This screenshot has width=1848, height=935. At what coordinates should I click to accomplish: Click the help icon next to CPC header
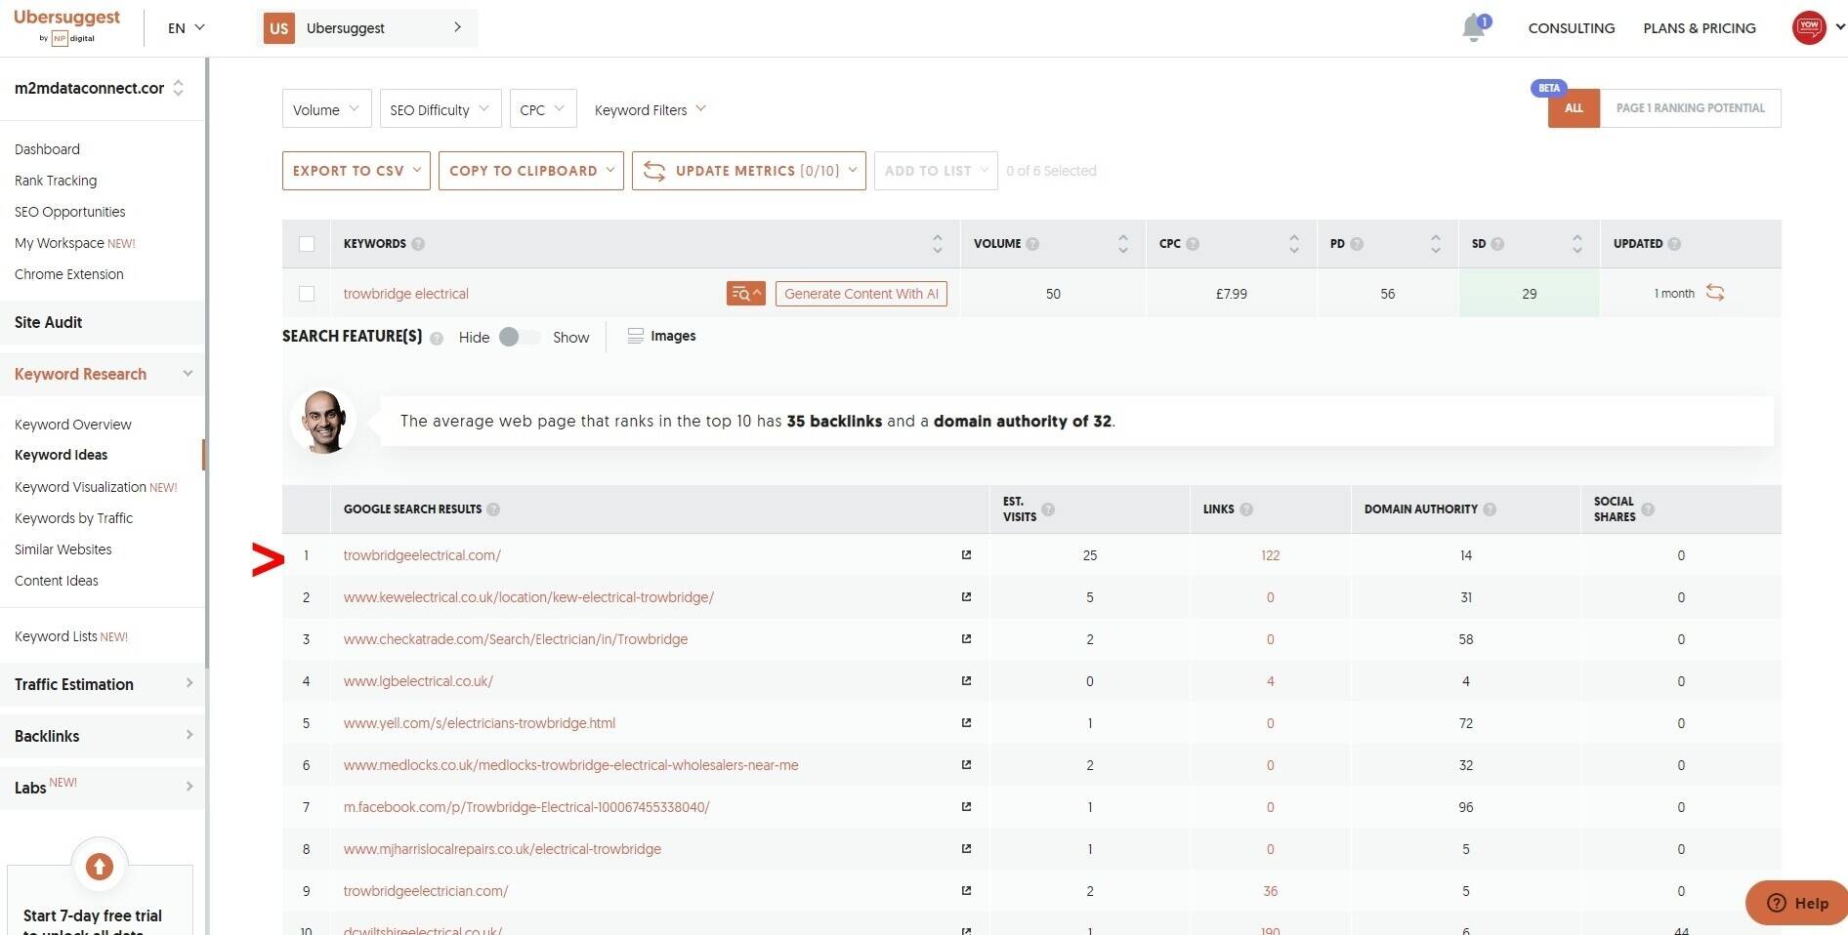(1193, 244)
